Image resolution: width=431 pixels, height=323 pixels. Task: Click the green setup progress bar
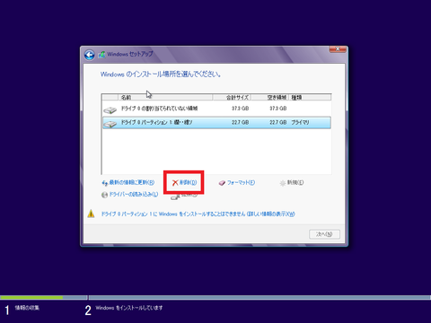click(x=31, y=298)
